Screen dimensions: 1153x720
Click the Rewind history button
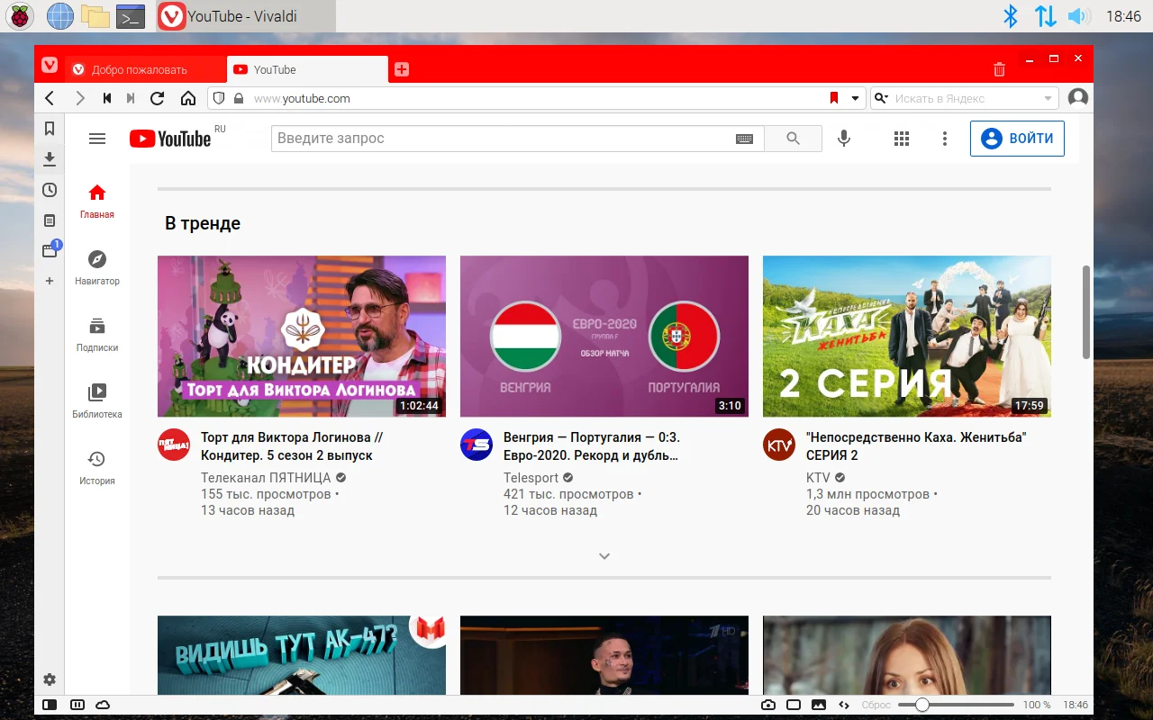point(107,98)
